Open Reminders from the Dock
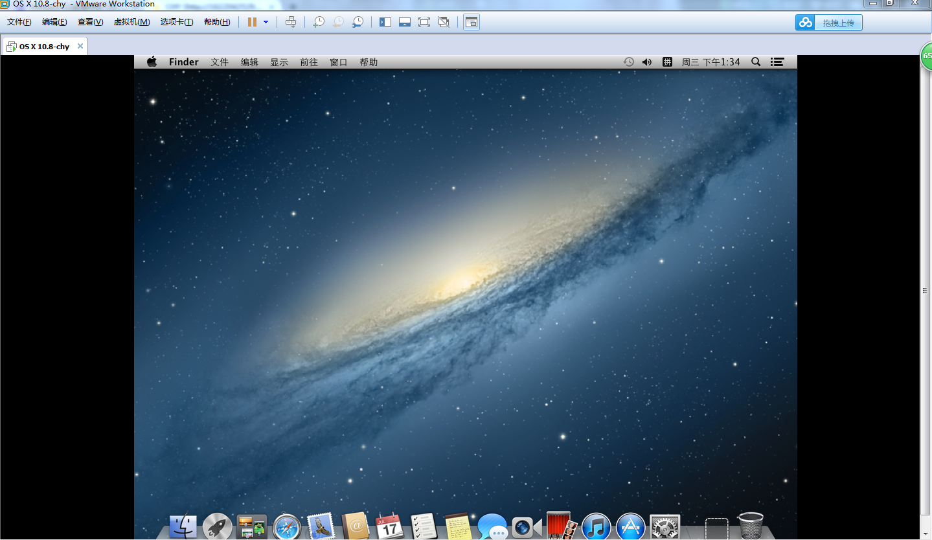This screenshot has width=932, height=540. 424,526
